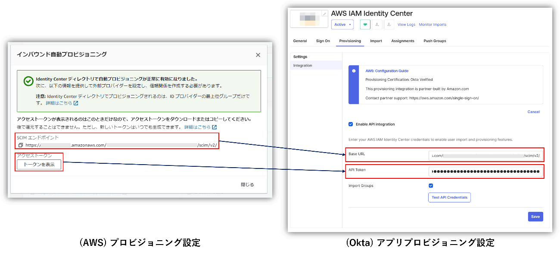The width and height of the screenshot is (560, 254).
Task: Copy the SCIM endpoint URL with the copy icon
Action: click(20, 145)
